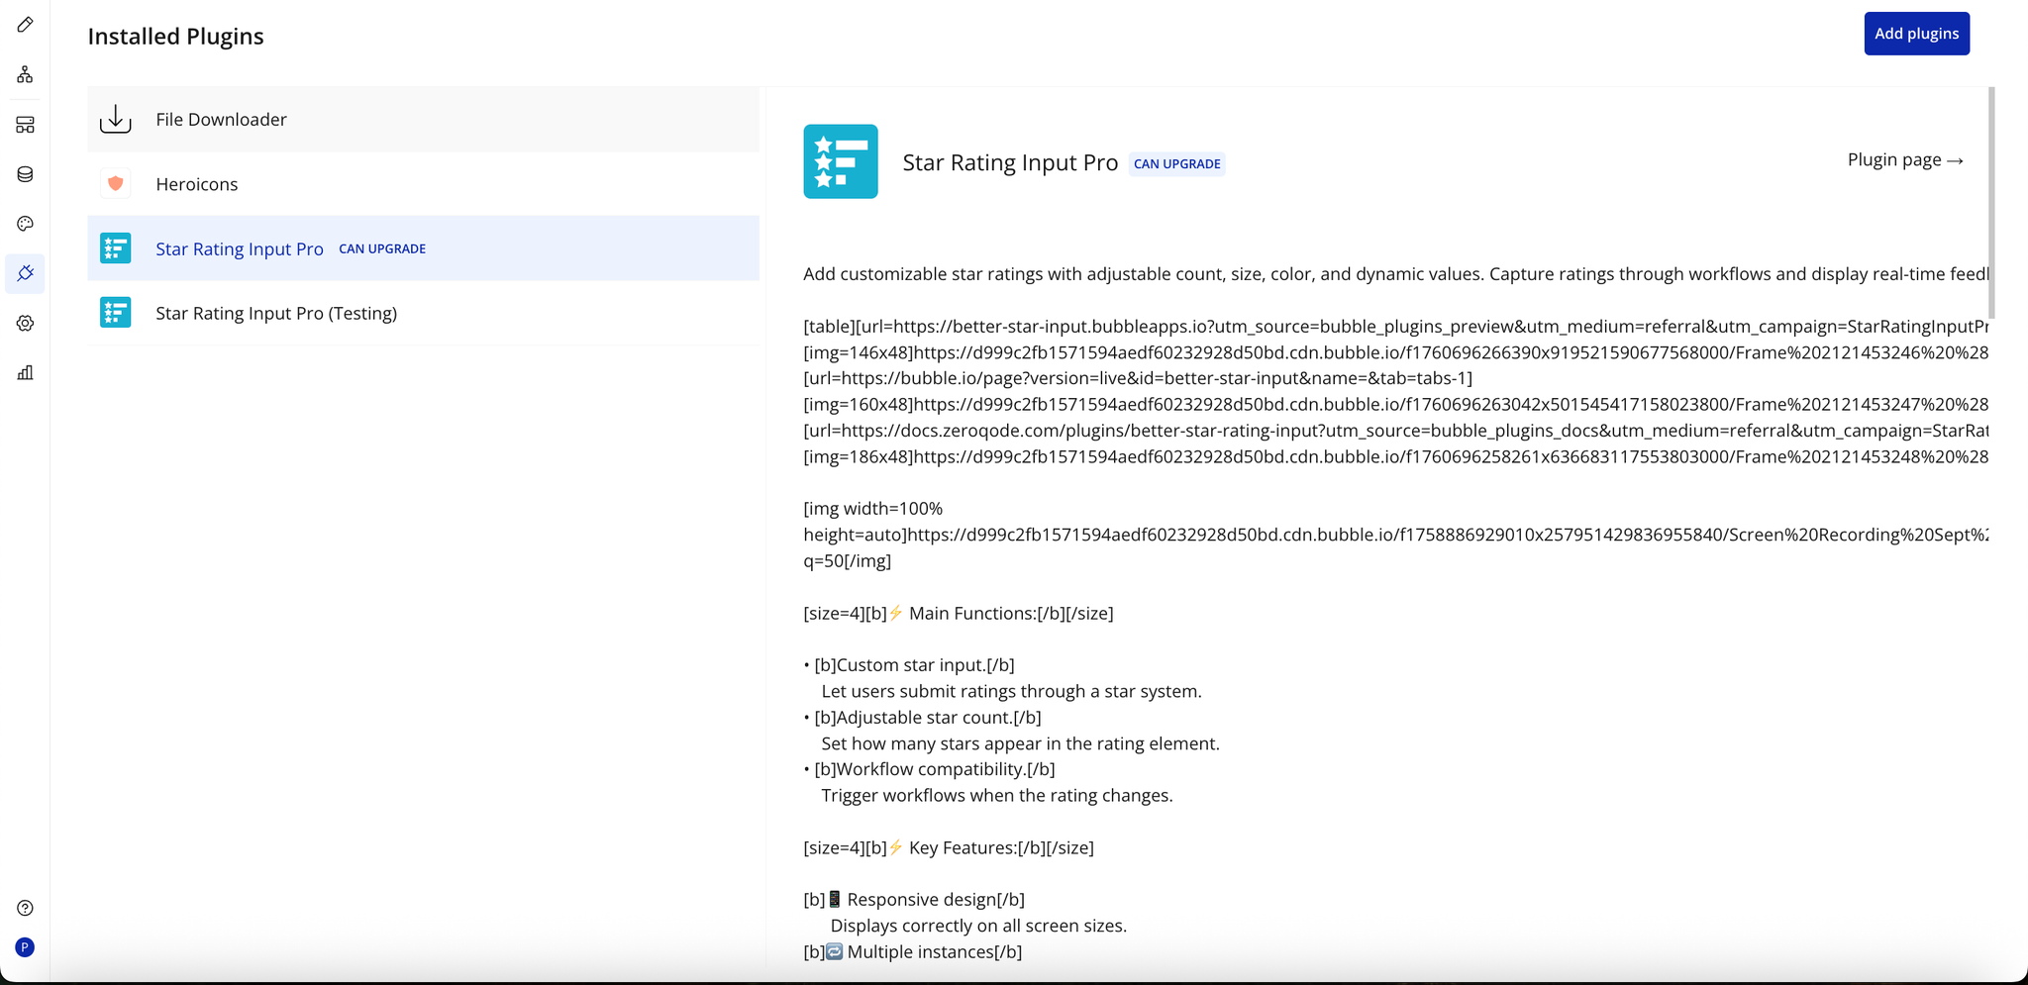This screenshot has height=985, width=2028.
Task: Click CAN UPGRADE badge in the plugin list
Action: [382, 249]
